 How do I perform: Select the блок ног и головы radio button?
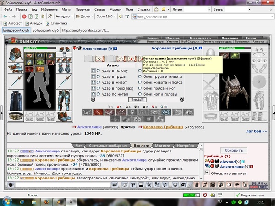tap(140, 94)
